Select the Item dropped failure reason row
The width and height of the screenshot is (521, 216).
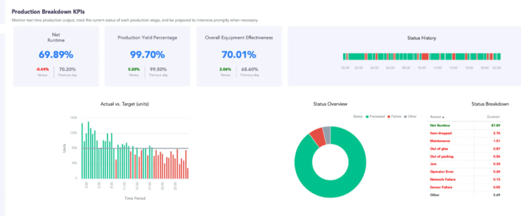(x=465, y=133)
